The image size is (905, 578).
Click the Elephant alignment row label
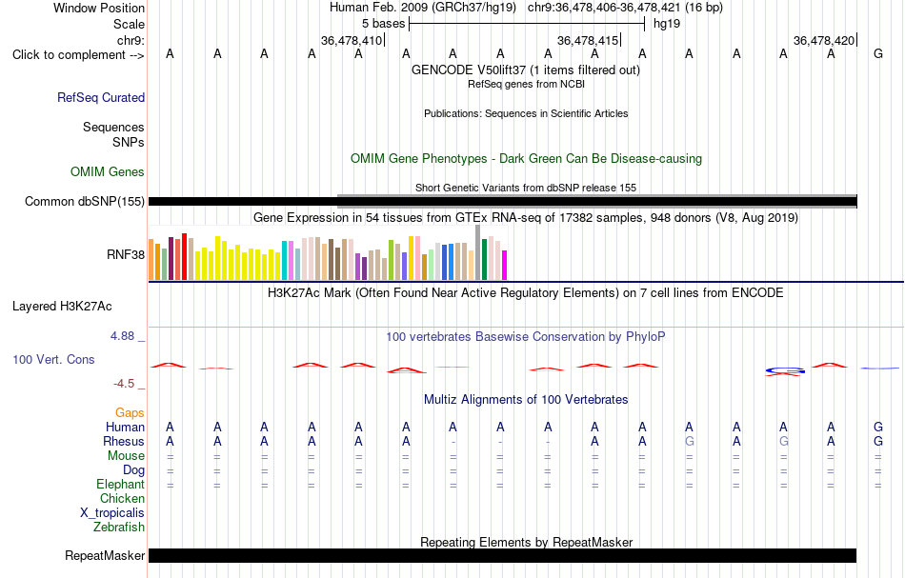(x=120, y=484)
